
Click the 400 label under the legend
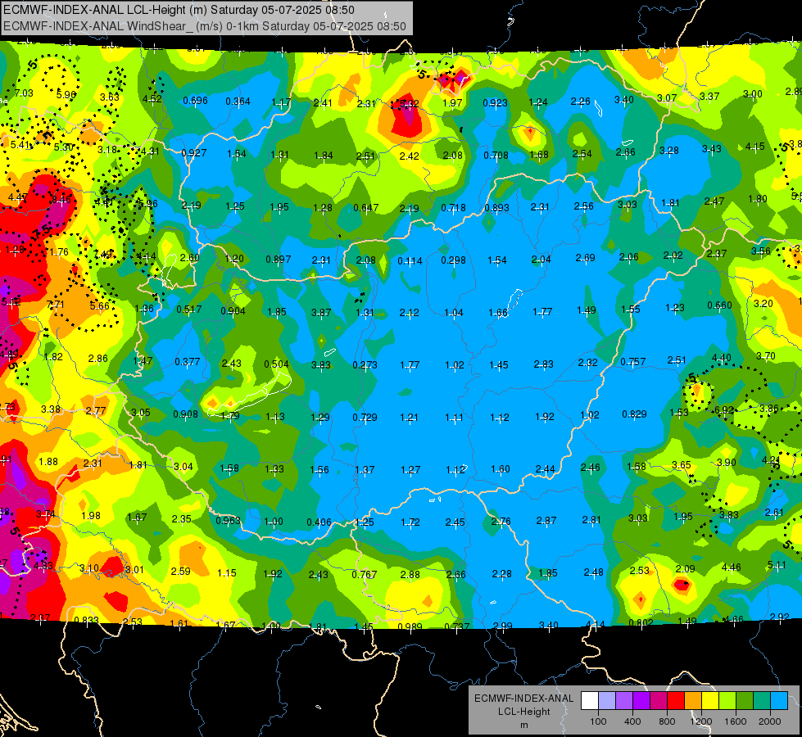632,721
